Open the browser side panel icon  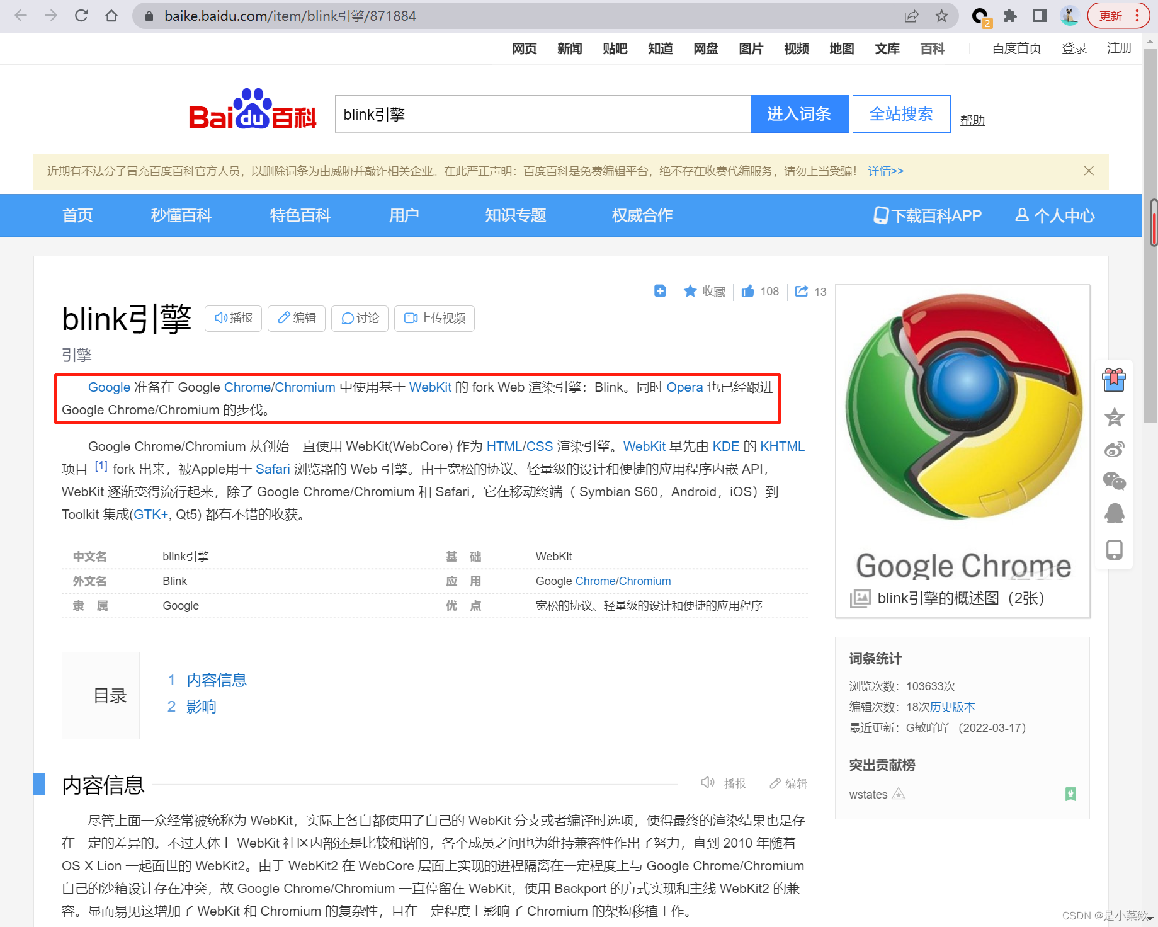click(x=1040, y=16)
